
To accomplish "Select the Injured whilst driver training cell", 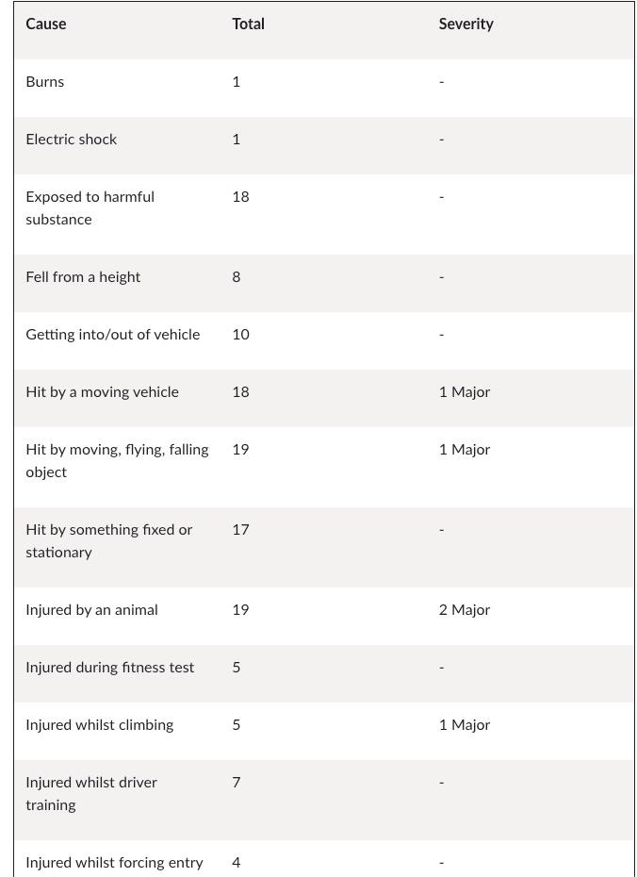I will point(91,794).
